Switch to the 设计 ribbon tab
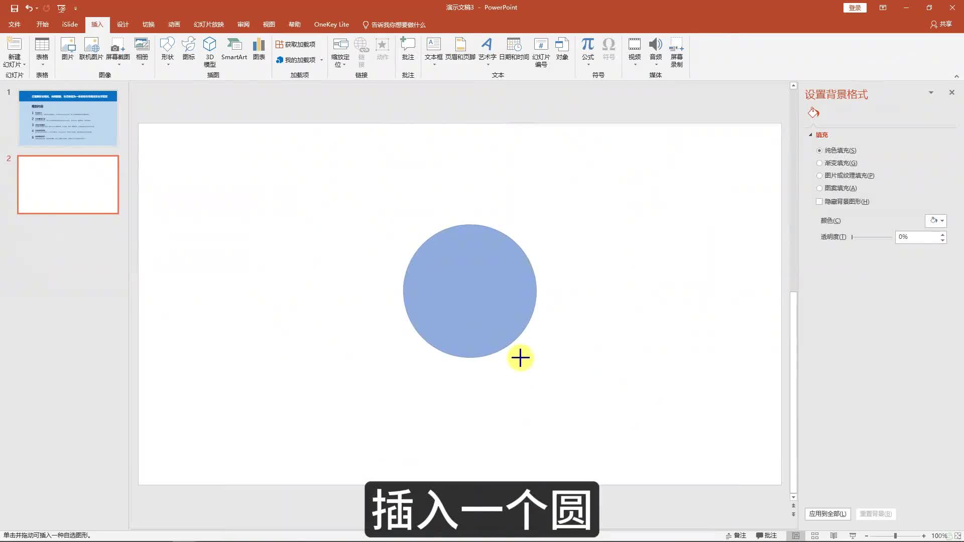 tap(123, 24)
